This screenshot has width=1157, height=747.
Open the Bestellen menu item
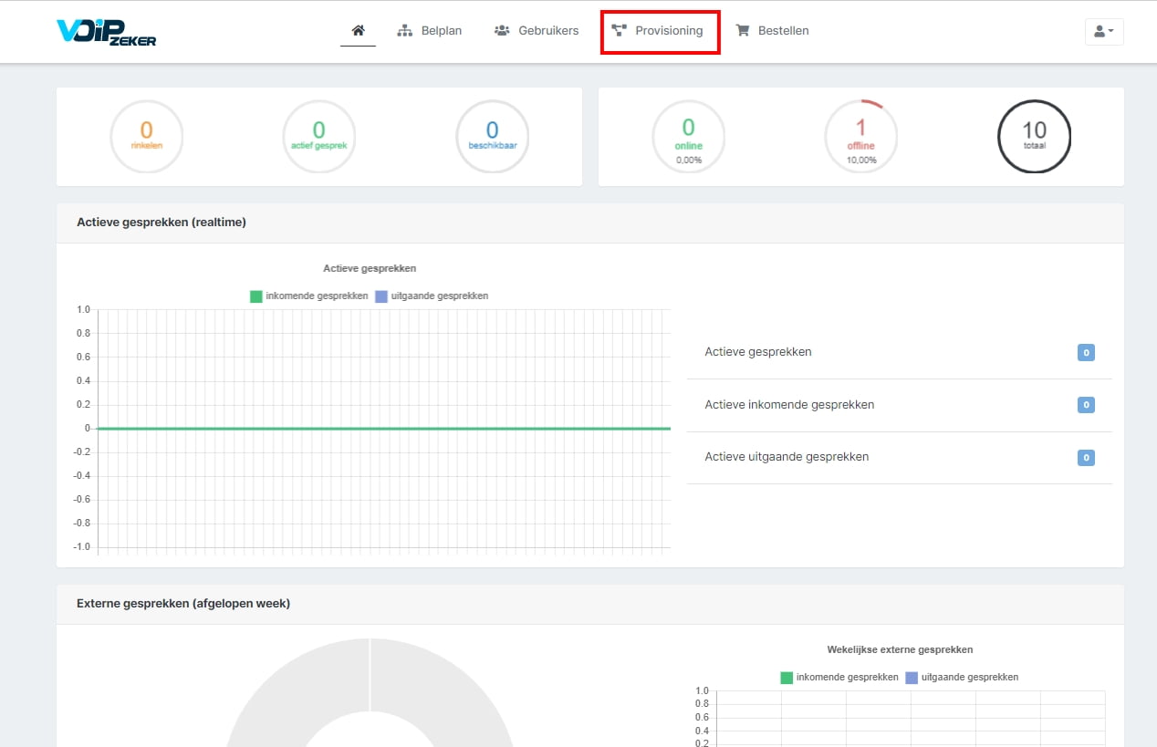point(772,31)
